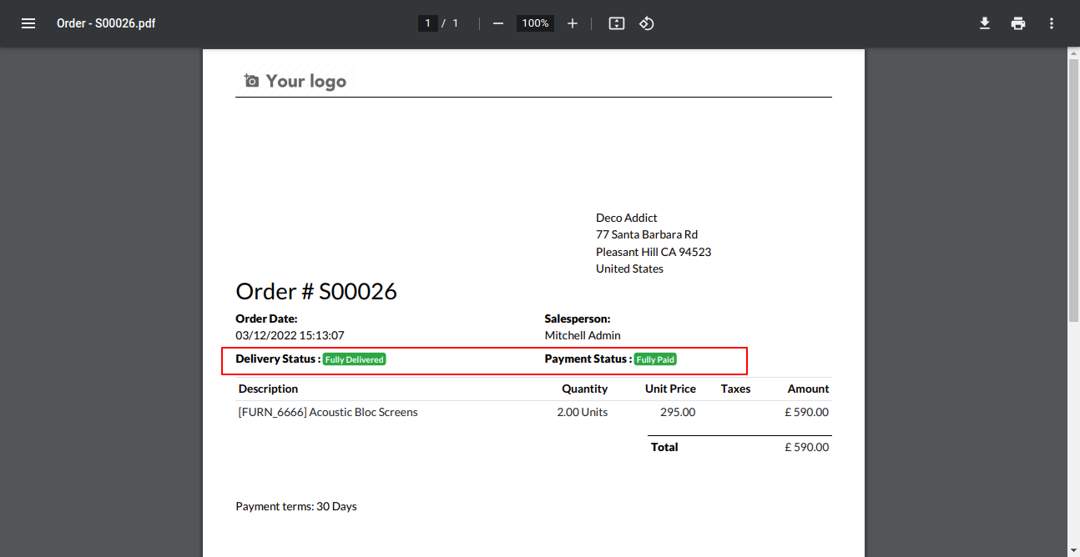Screen dimensions: 1080x557
Task: Click the Total amount £ 590.00
Action: 807,447
